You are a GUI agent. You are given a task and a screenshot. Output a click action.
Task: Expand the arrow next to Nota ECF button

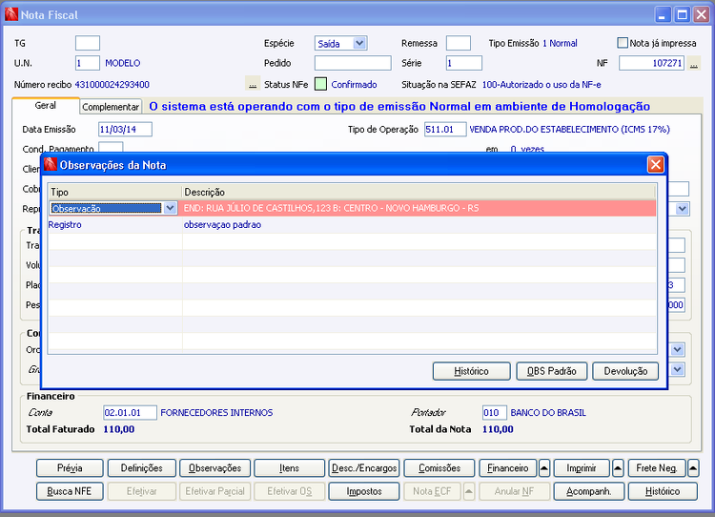[469, 491]
